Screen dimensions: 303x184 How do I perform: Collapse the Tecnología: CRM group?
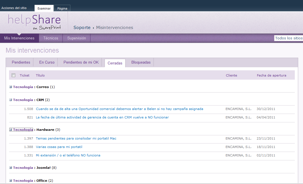[10, 100]
